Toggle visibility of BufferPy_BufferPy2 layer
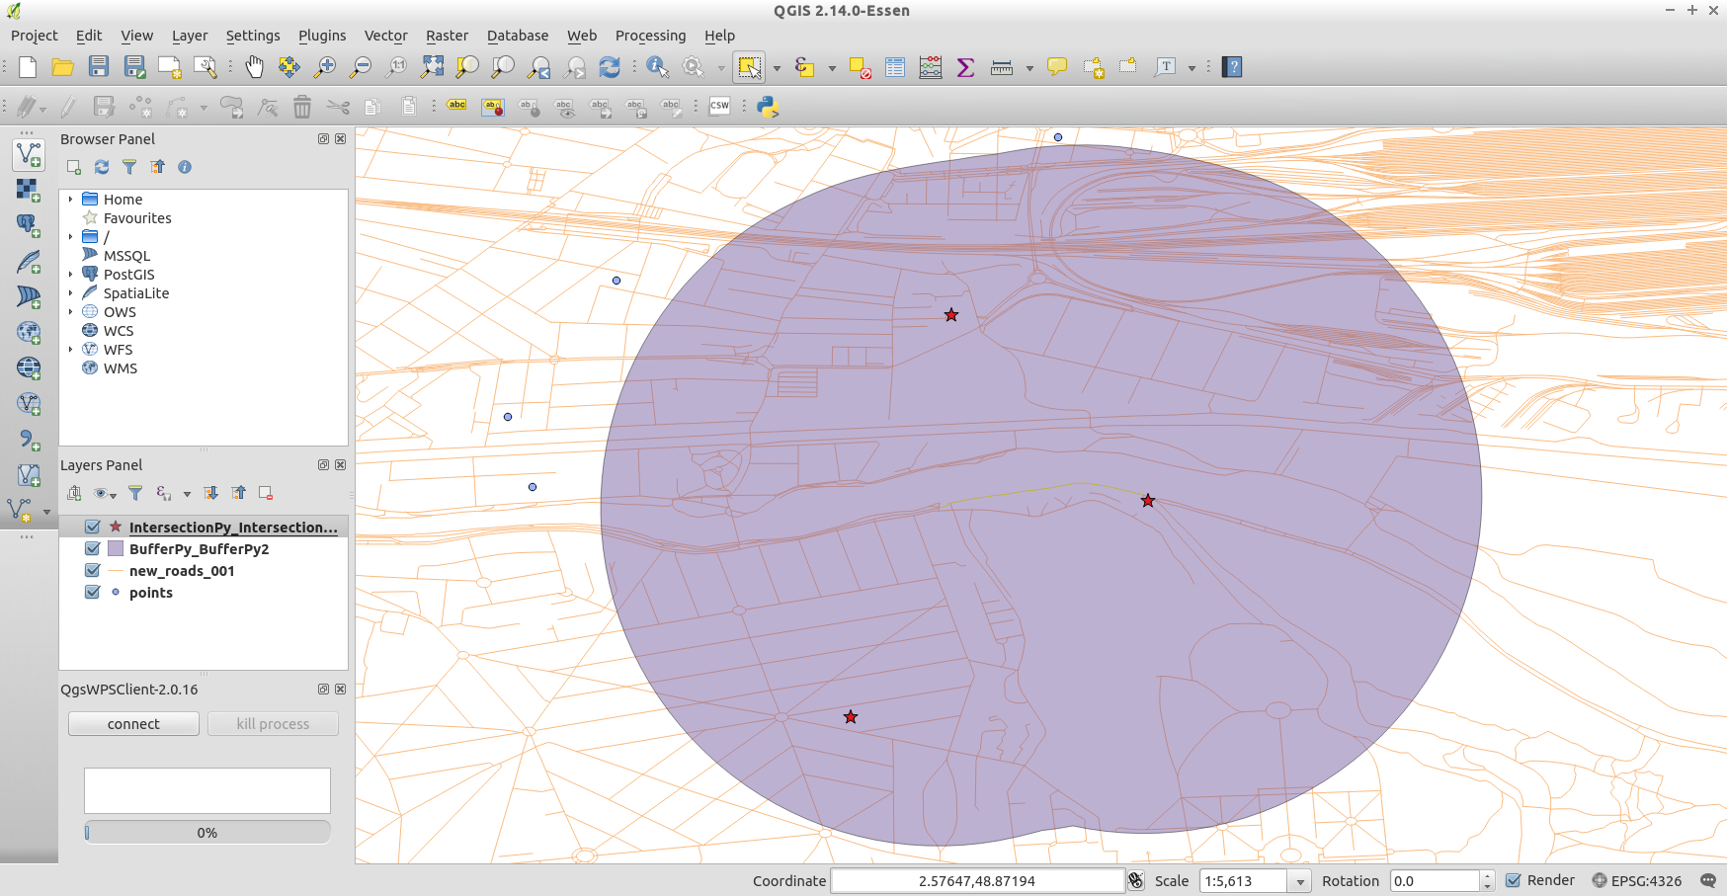1727x896 pixels. [x=93, y=549]
